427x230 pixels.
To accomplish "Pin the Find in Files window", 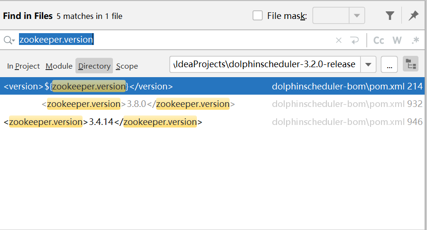I will tap(414, 16).
